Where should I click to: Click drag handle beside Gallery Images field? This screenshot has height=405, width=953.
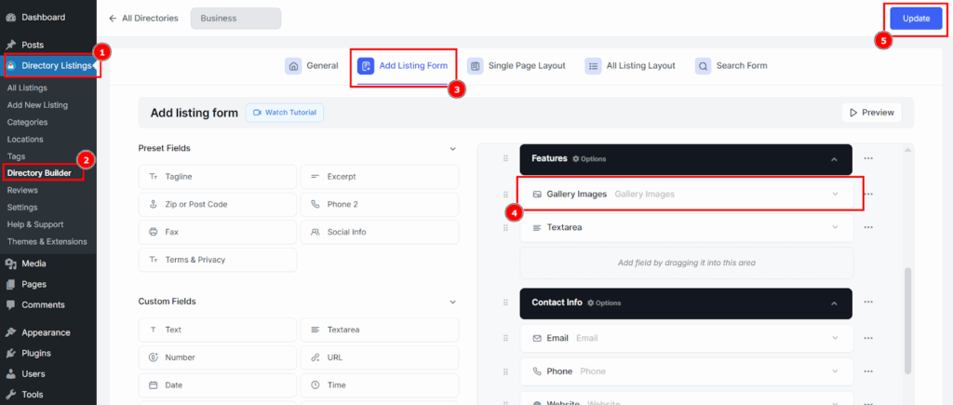(505, 195)
